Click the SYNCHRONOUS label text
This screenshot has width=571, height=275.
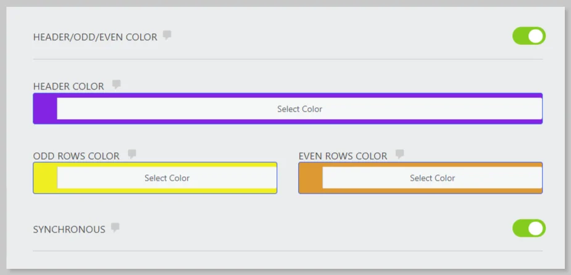[69, 229]
